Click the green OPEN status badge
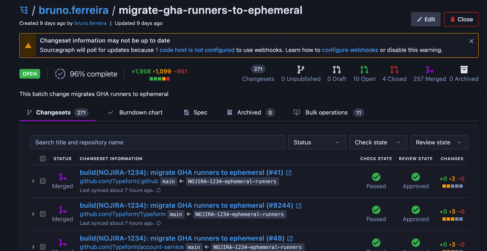The image size is (487, 251). 30,74
